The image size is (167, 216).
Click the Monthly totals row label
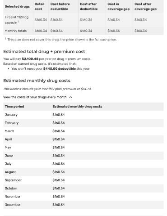(x=16, y=31)
